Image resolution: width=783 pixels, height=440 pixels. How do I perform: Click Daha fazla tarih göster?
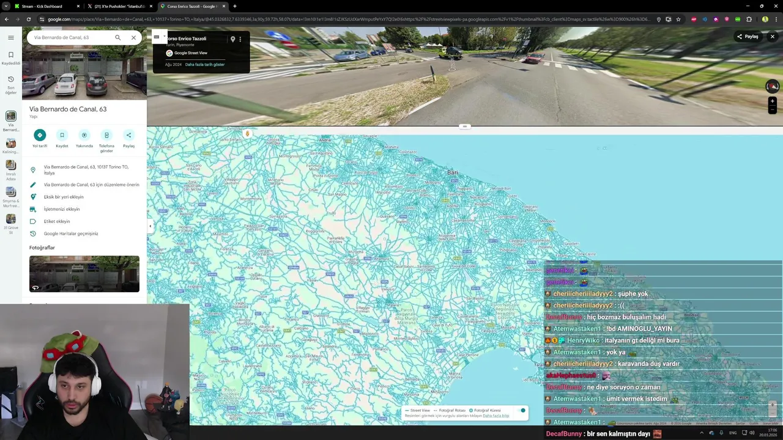(x=205, y=65)
